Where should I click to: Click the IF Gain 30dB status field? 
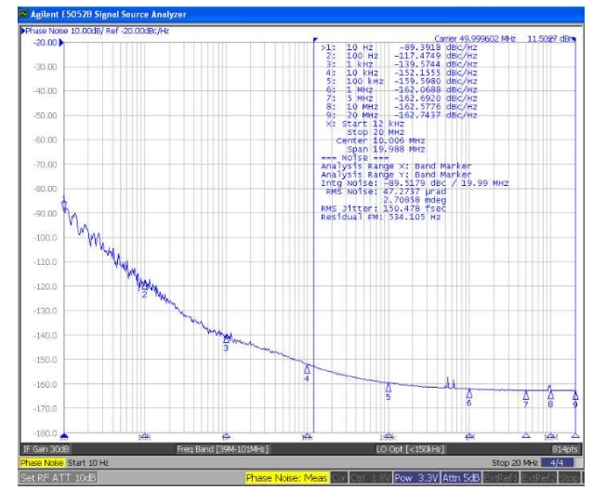coord(46,449)
